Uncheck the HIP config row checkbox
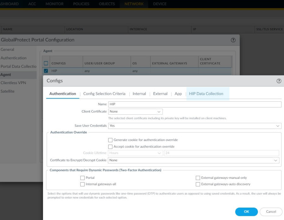The width and height of the screenshot is (284, 220). [x=46, y=71]
